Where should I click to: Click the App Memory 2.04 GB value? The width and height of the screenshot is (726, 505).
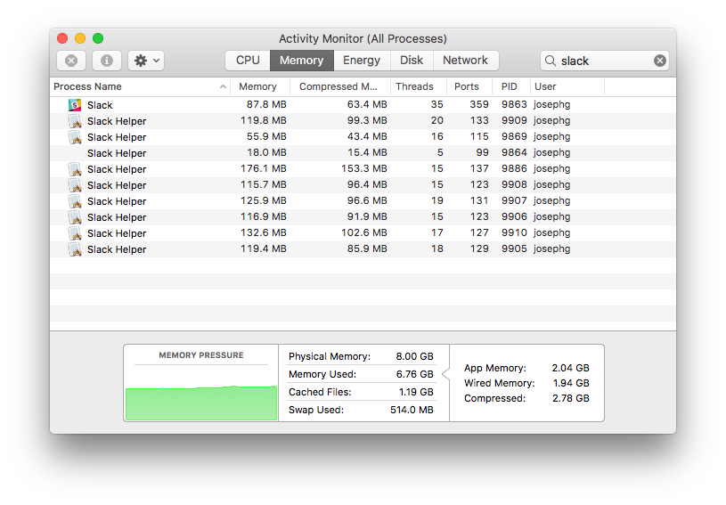pos(570,368)
